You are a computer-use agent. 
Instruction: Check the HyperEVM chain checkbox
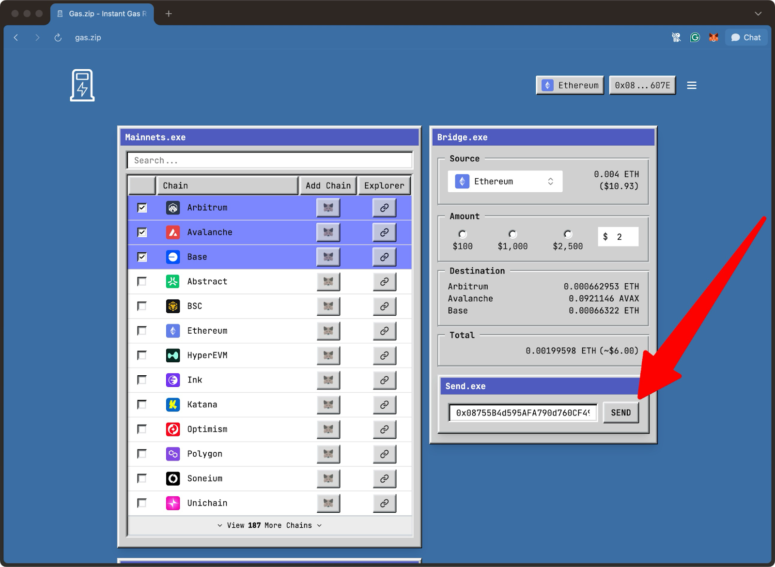(x=142, y=355)
